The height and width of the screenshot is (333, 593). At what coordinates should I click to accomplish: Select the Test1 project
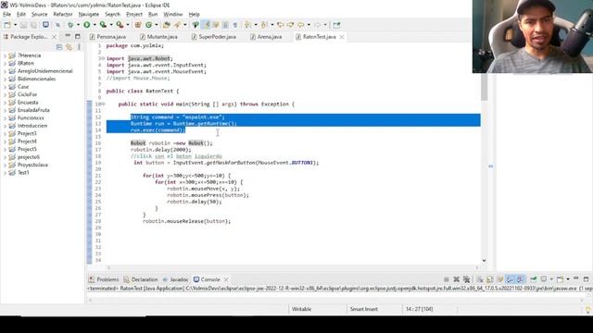pyautogui.click(x=23, y=173)
